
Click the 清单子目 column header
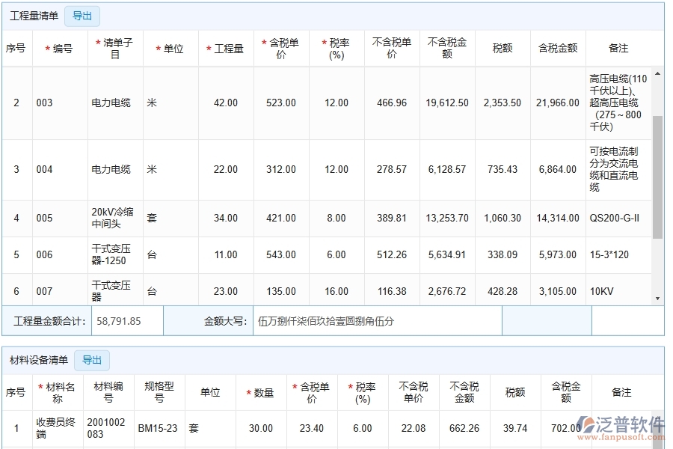pyautogui.click(x=115, y=49)
